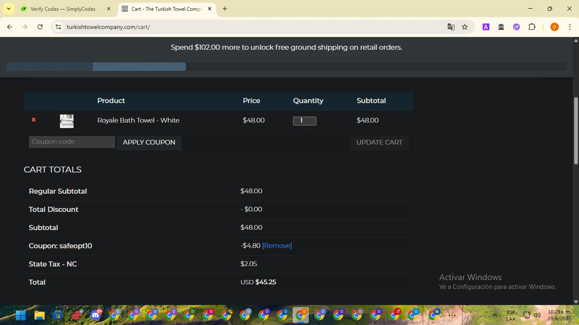
Task: Bookmark this page with the star icon
Action: (465, 27)
